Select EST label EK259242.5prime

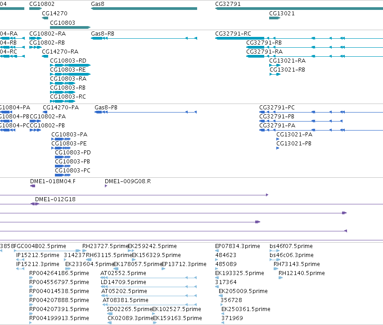[x=153, y=246]
